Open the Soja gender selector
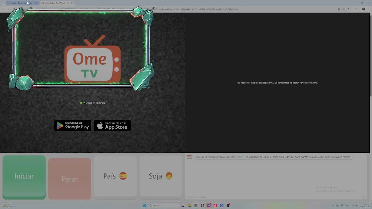The height and width of the screenshot is (209, 372). click(x=161, y=176)
